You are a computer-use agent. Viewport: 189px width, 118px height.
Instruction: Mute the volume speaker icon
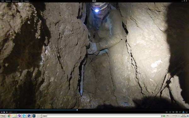(173, 112)
